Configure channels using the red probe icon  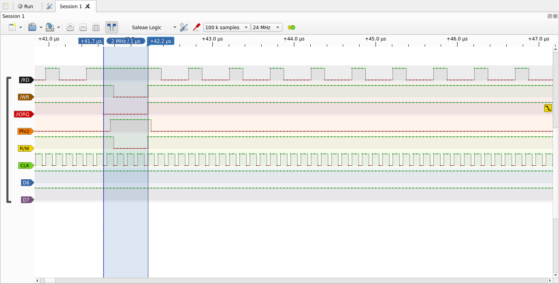coord(197,27)
